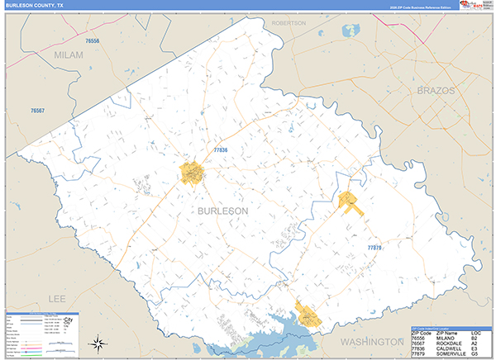Click the ROBERTSON county label
This screenshot has width=496, height=360.
(289, 23)
